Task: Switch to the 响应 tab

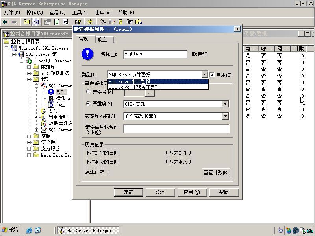Action: 104,40
